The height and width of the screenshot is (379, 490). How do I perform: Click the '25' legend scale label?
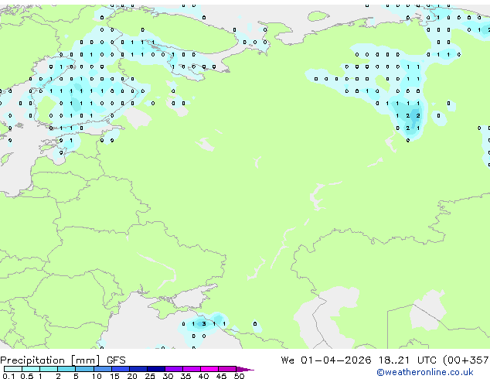[150, 376]
